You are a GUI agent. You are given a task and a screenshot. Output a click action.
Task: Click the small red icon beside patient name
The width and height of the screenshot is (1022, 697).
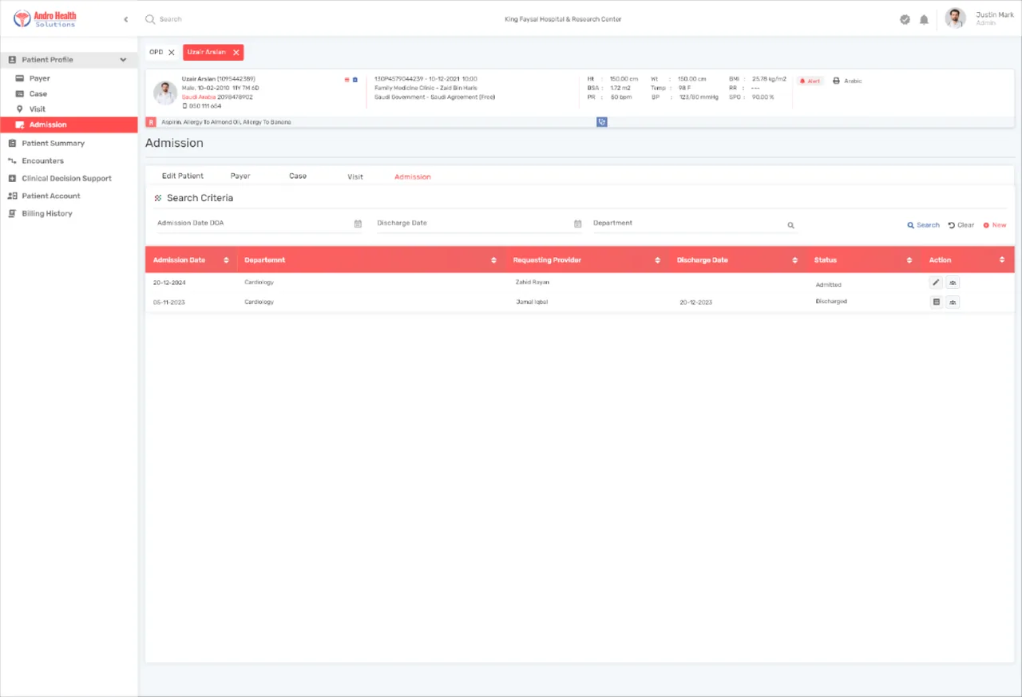pos(347,80)
